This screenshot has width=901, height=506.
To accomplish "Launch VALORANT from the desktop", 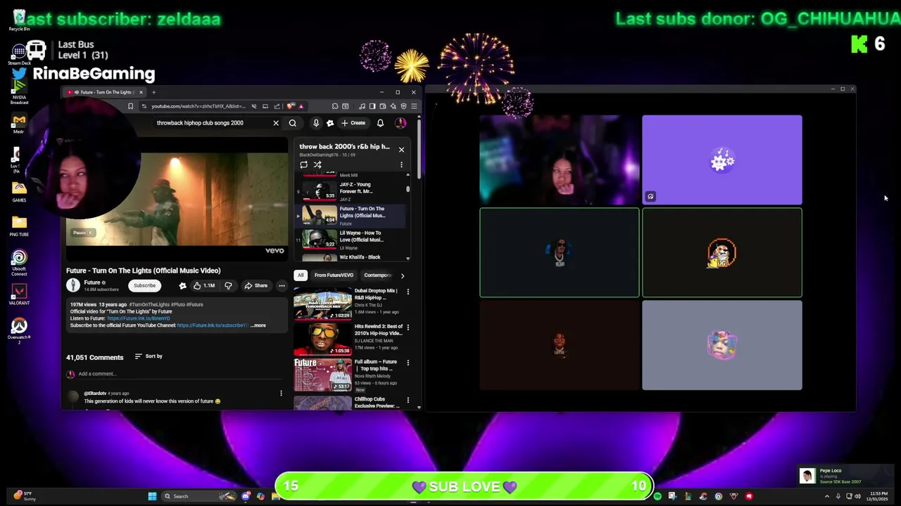I will 19,294.
